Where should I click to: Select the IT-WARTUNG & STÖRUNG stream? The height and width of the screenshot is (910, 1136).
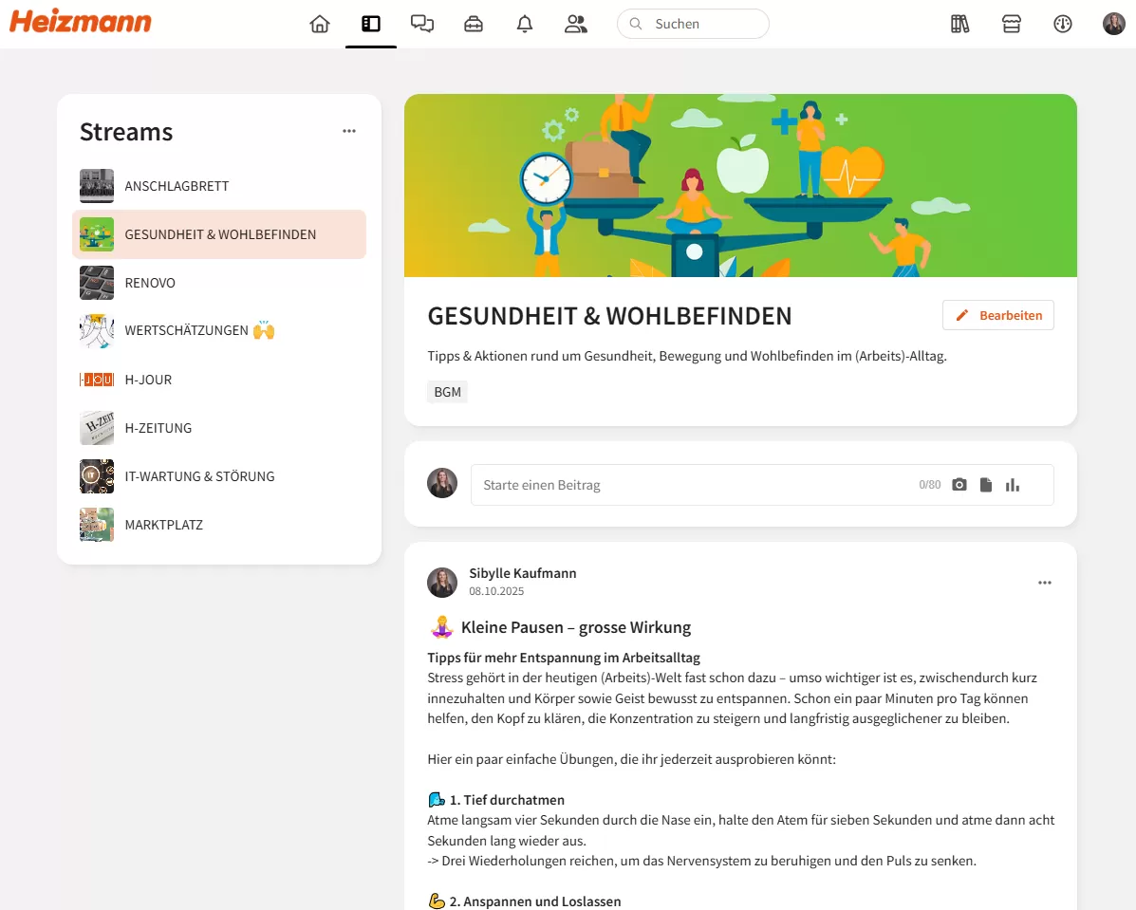(219, 476)
